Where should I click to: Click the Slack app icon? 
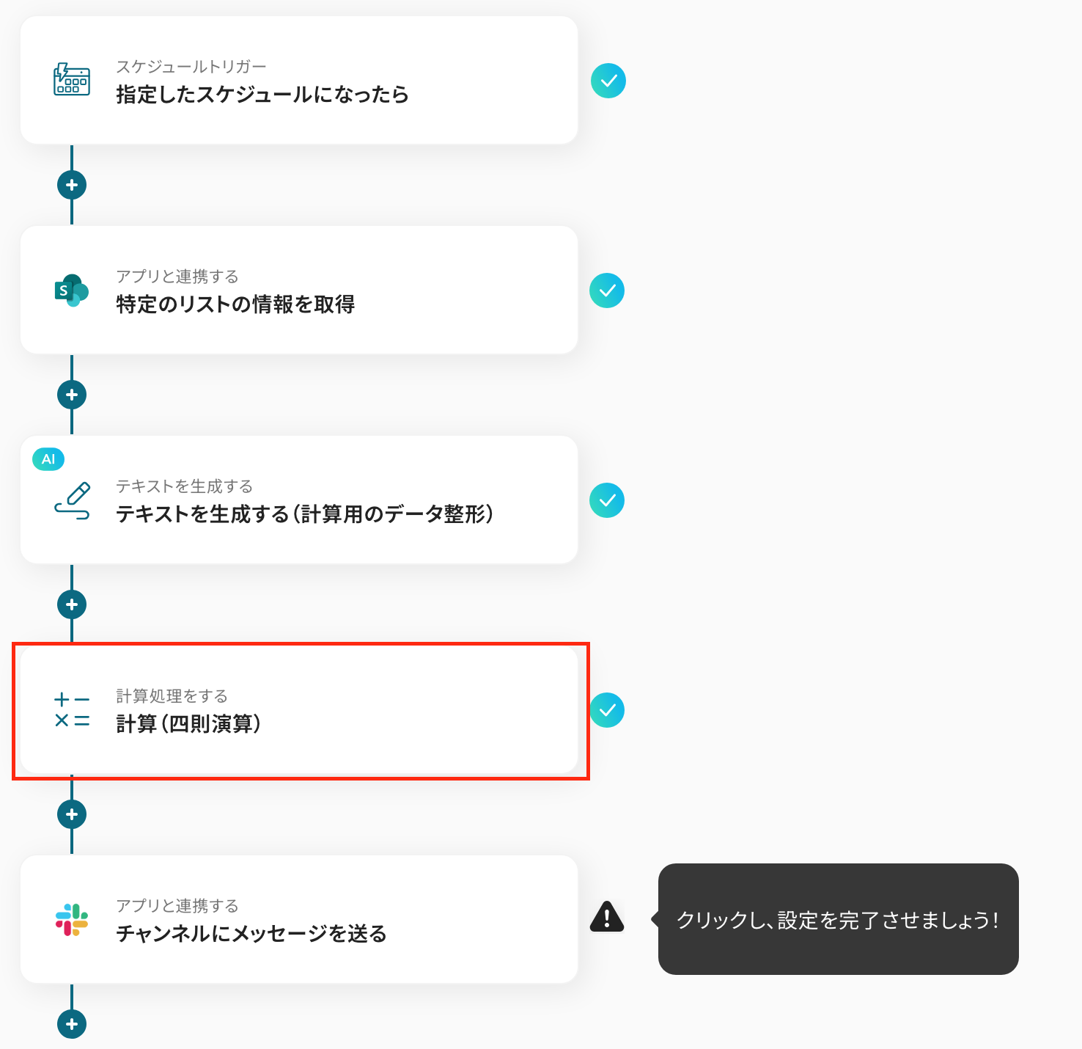tap(72, 920)
